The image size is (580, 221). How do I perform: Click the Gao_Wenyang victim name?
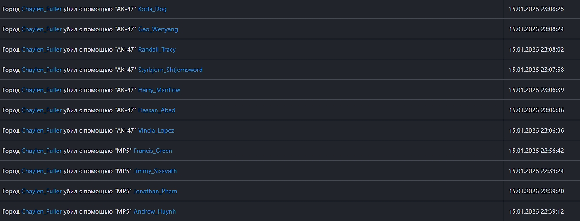158,29
